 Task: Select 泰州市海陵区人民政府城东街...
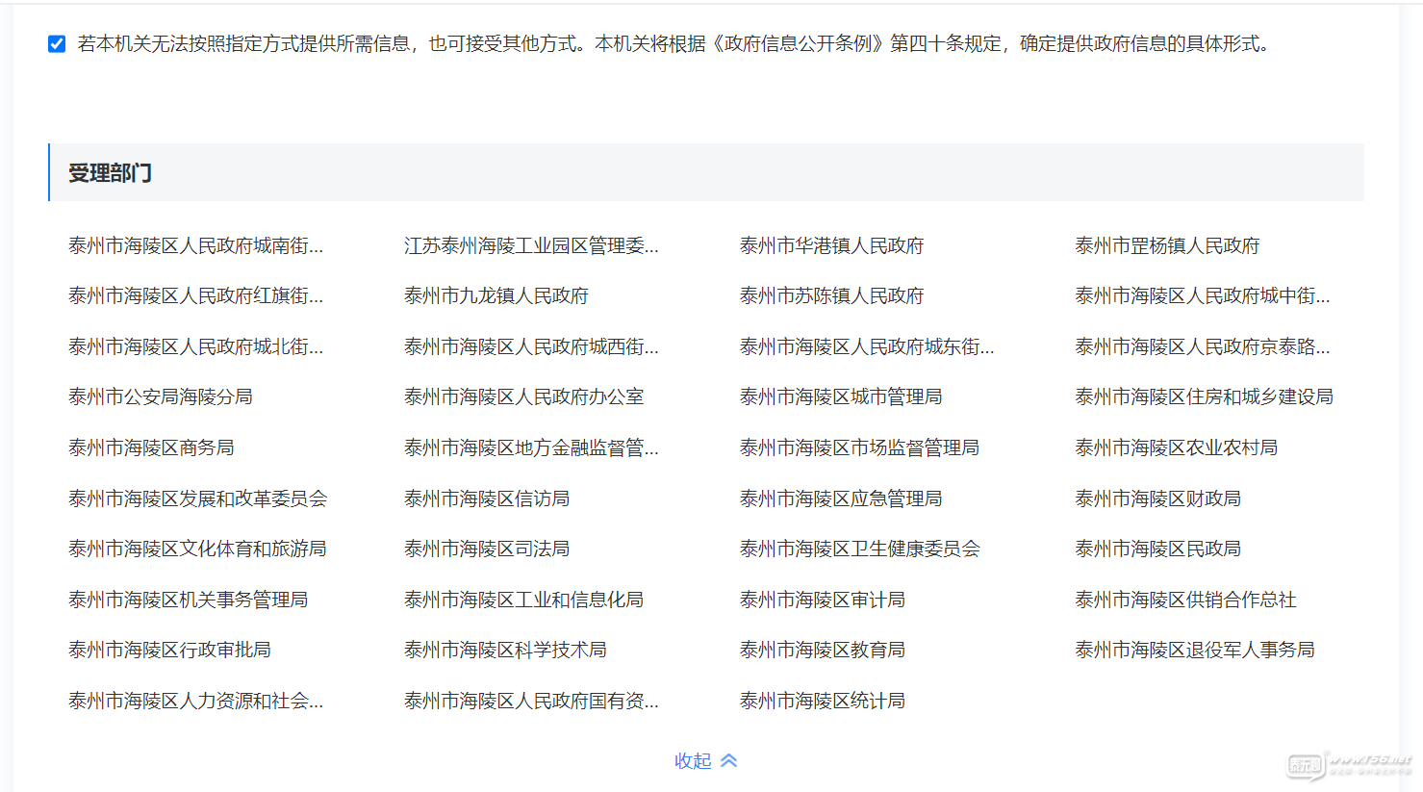coord(867,347)
